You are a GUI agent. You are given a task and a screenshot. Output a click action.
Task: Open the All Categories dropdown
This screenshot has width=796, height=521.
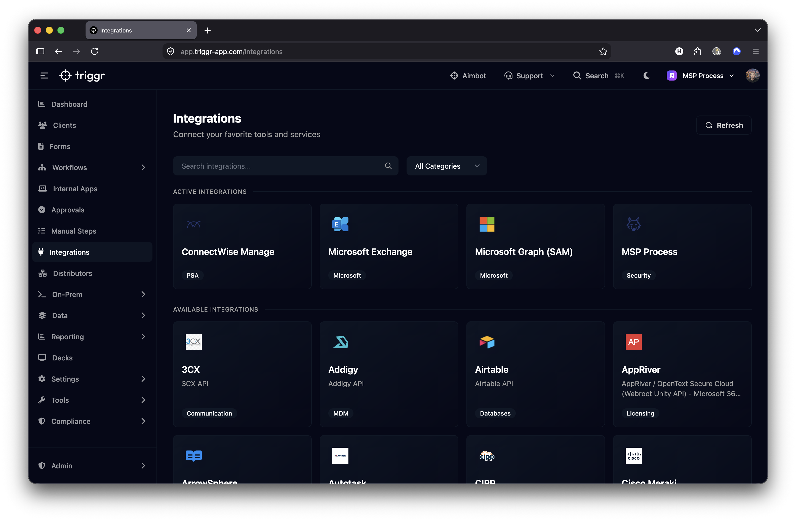447,166
